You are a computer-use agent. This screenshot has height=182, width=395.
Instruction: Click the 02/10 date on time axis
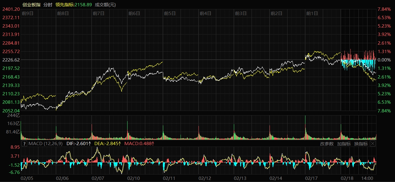tap(134, 178)
